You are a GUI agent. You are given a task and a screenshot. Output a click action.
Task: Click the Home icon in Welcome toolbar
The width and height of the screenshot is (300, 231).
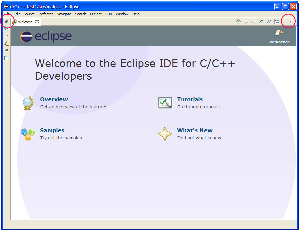[x=238, y=22]
